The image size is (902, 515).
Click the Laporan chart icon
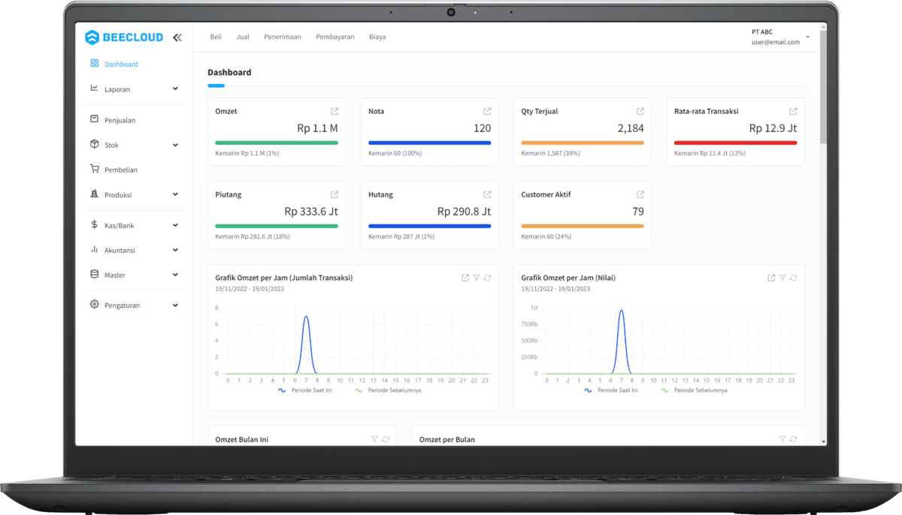click(94, 89)
